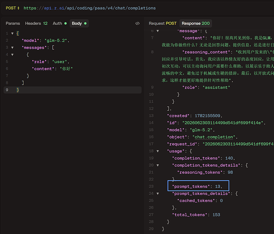Switch to the Auth tab
This screenshot has width=274, height=234.
pyautogui.click(x=59, y=23)
